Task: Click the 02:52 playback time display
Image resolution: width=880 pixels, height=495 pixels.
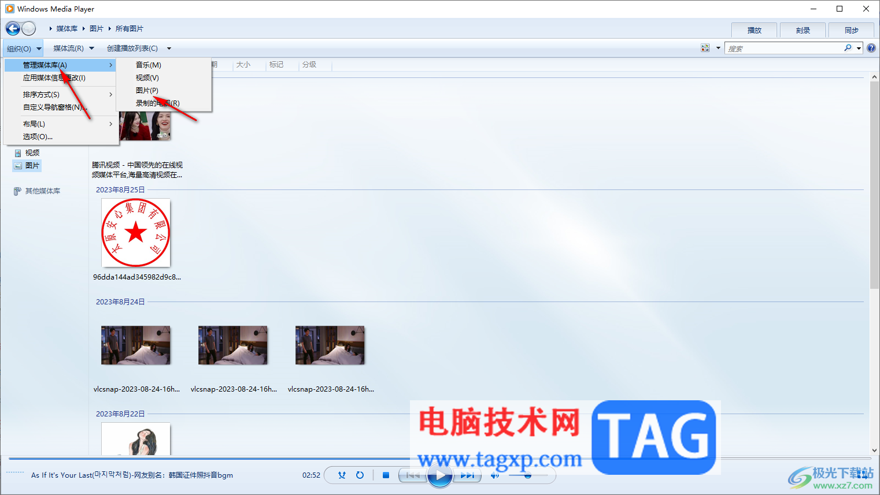Action: (311, 475)
